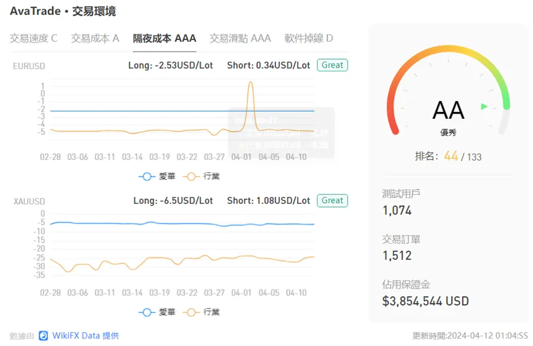Click the EURUSD chart label
This screenshot has width=533, height=346.
point(29,66)
